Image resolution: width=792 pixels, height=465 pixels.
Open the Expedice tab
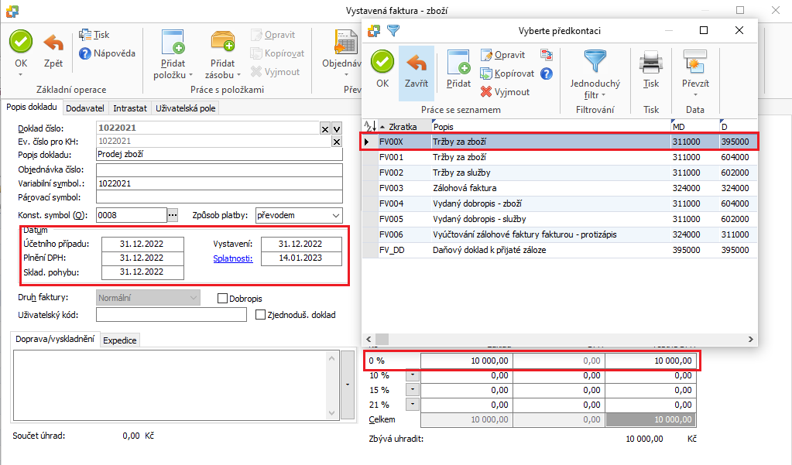click(x=119, y=340)
